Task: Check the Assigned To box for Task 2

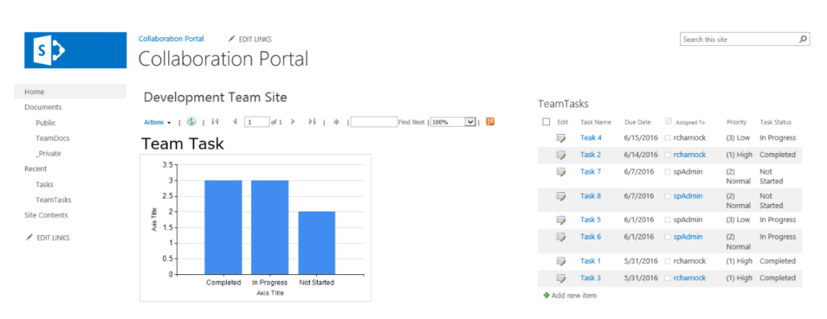Action: [669, 155]
